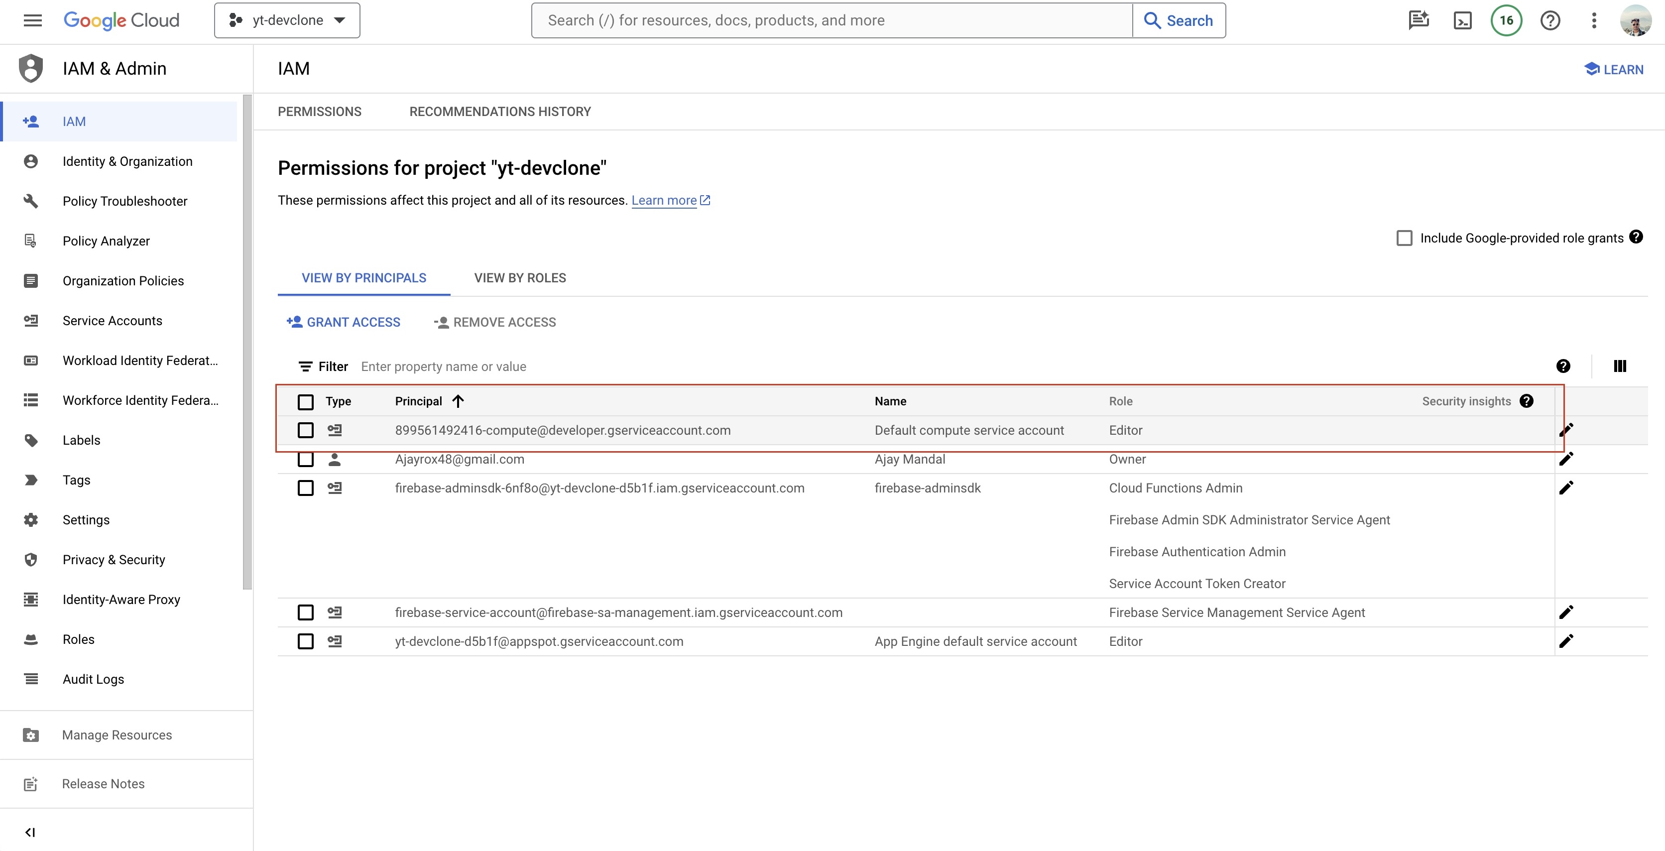Select all principals with header checkbox

click(305, 402)
